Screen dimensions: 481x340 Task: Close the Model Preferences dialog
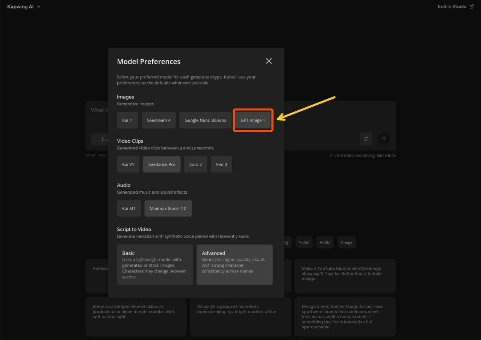point(269,60)
